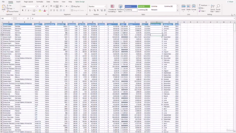Click the Fill command button
The width and height of the screenshot is (236, 133).
click(x=201, y=8)
